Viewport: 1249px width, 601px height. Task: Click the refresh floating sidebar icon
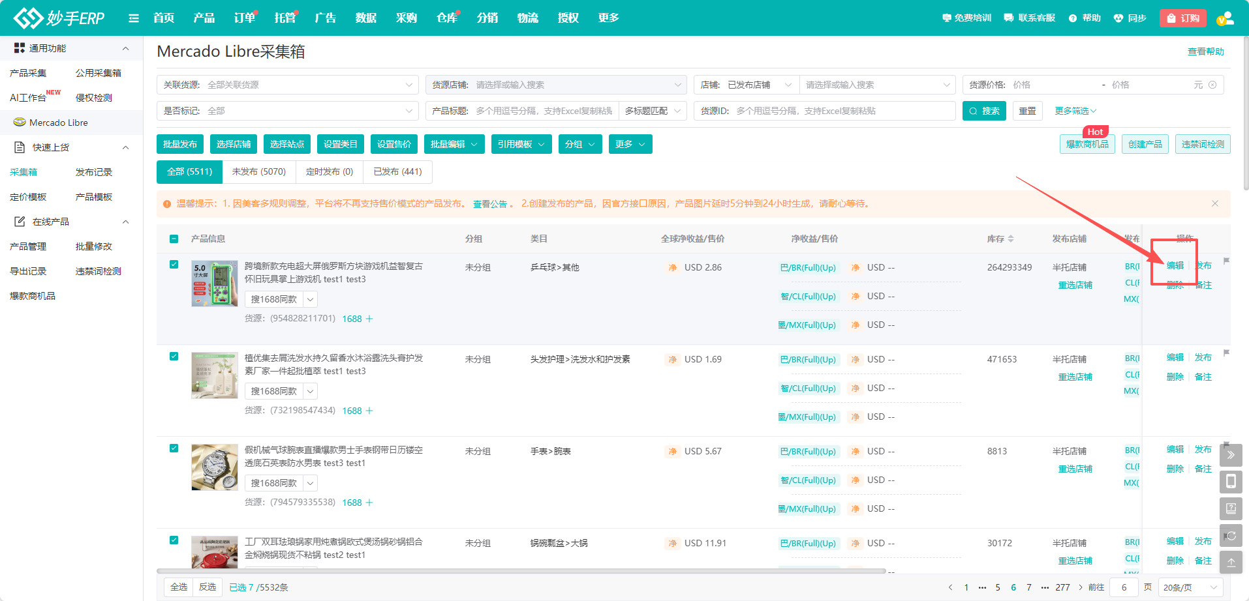point(1230,536)
